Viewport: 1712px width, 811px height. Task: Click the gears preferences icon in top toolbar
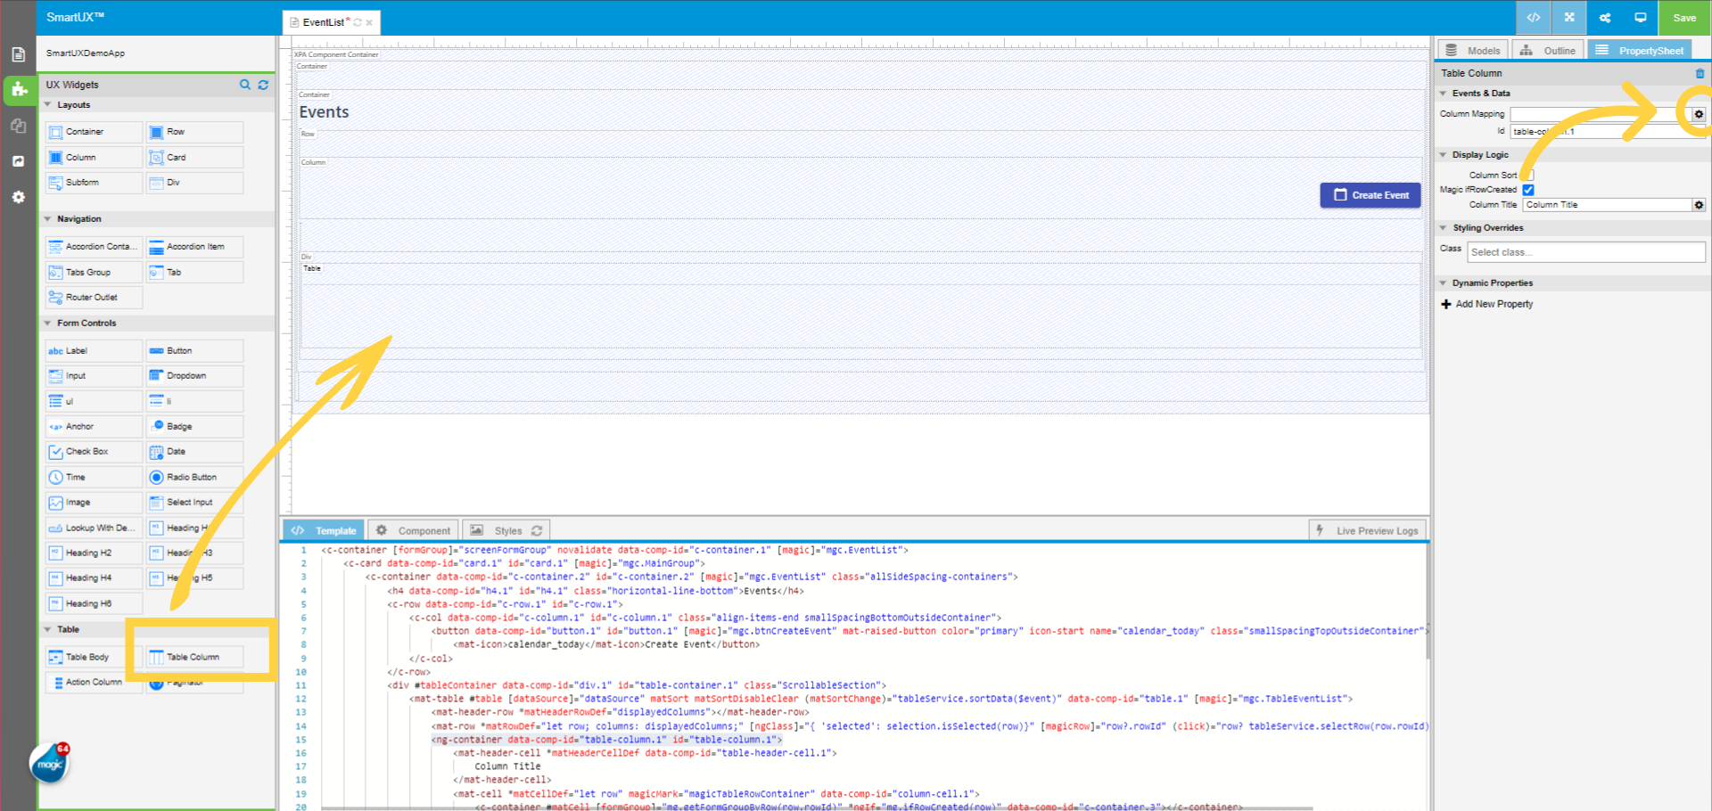click(x=1604, y=17)
